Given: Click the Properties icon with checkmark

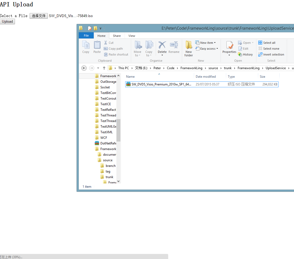Looking at the screenshot, I should click(229, 45).
